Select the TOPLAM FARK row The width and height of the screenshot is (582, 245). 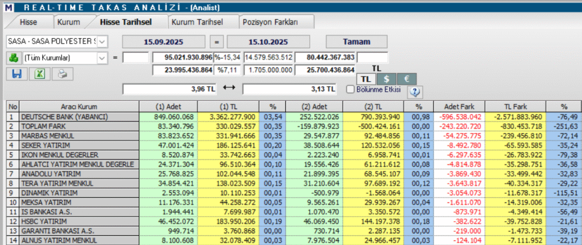point(294,126)
